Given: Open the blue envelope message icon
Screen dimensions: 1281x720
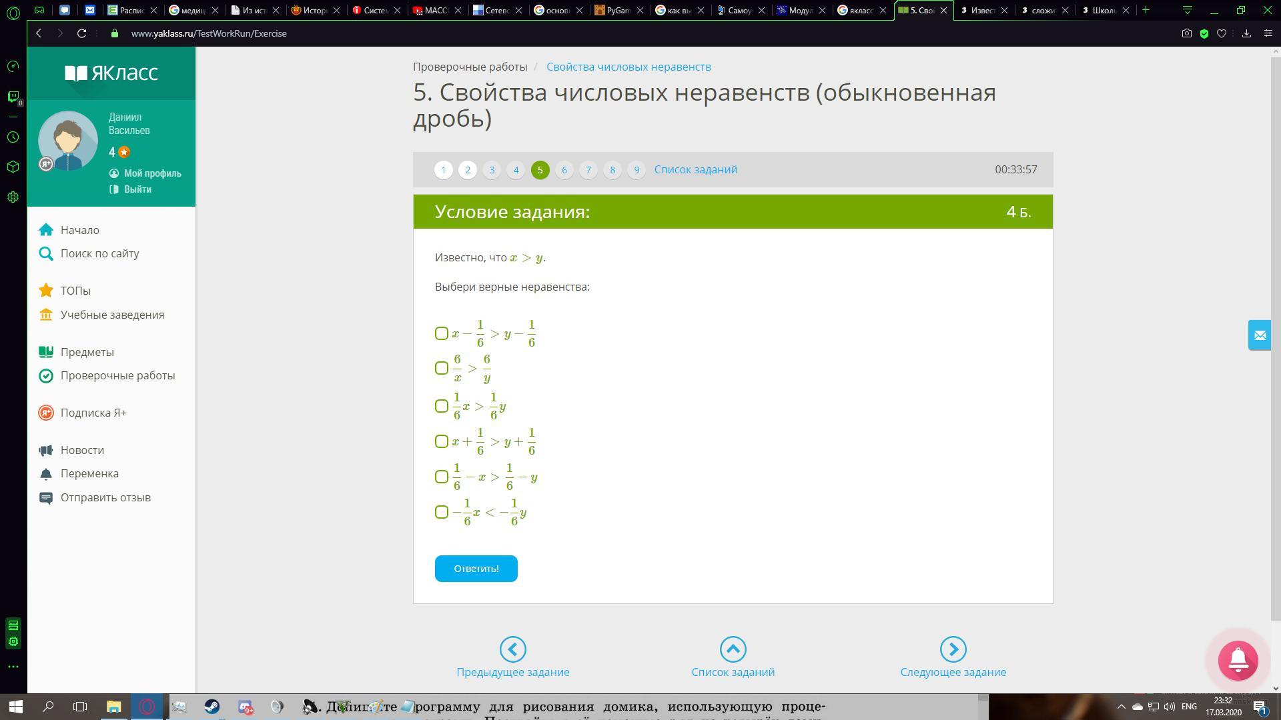Looking at the screenshot, I should [x=1260, y=335].
